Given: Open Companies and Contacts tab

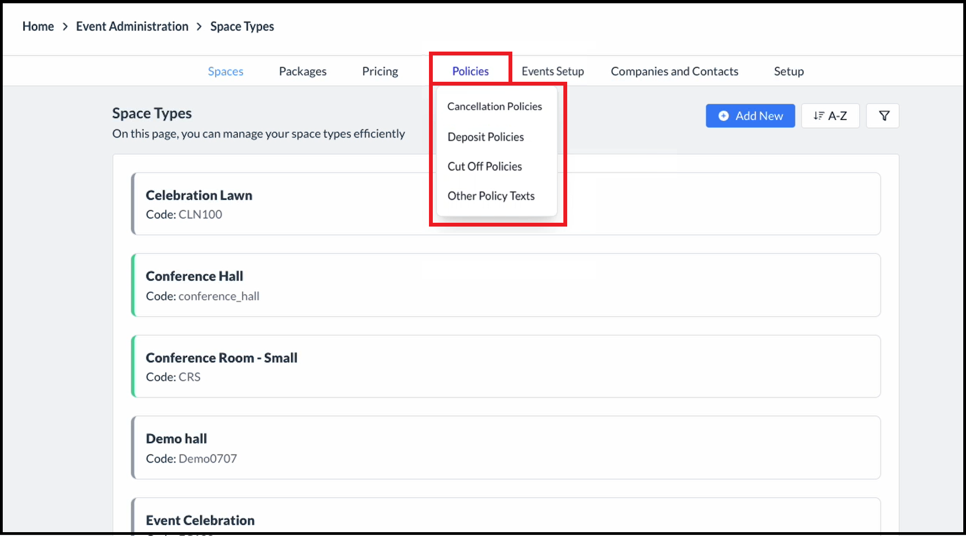Looking at the screenshot, I should [674, 71].
